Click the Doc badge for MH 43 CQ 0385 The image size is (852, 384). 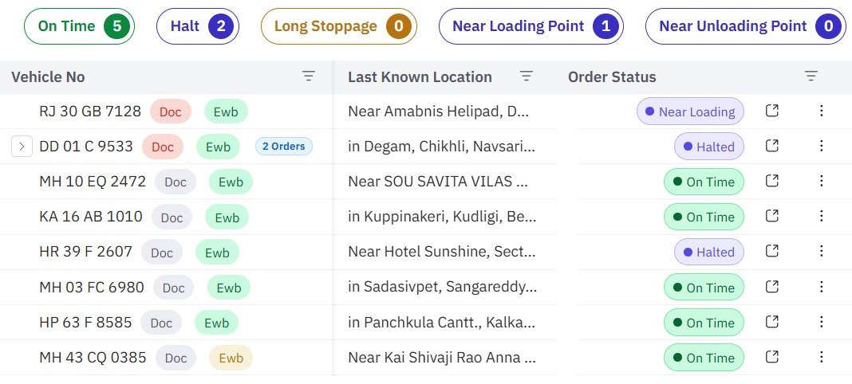coord(176,358)
